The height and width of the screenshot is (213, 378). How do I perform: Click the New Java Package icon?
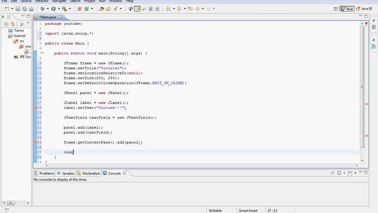click(79, 9)
